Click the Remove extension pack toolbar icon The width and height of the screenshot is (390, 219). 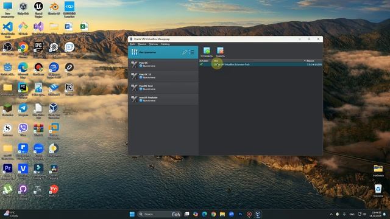(x=221, y=52)
